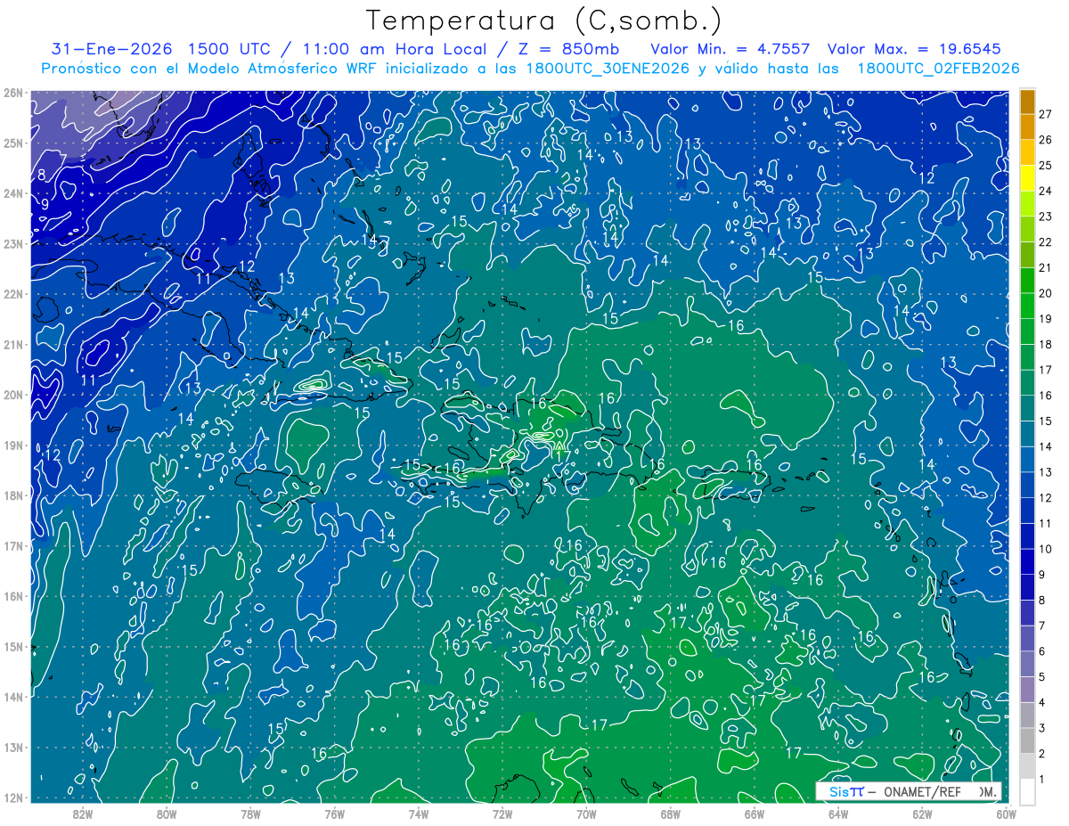Select the '12N' latitude axis label

[x=13, y=797]
